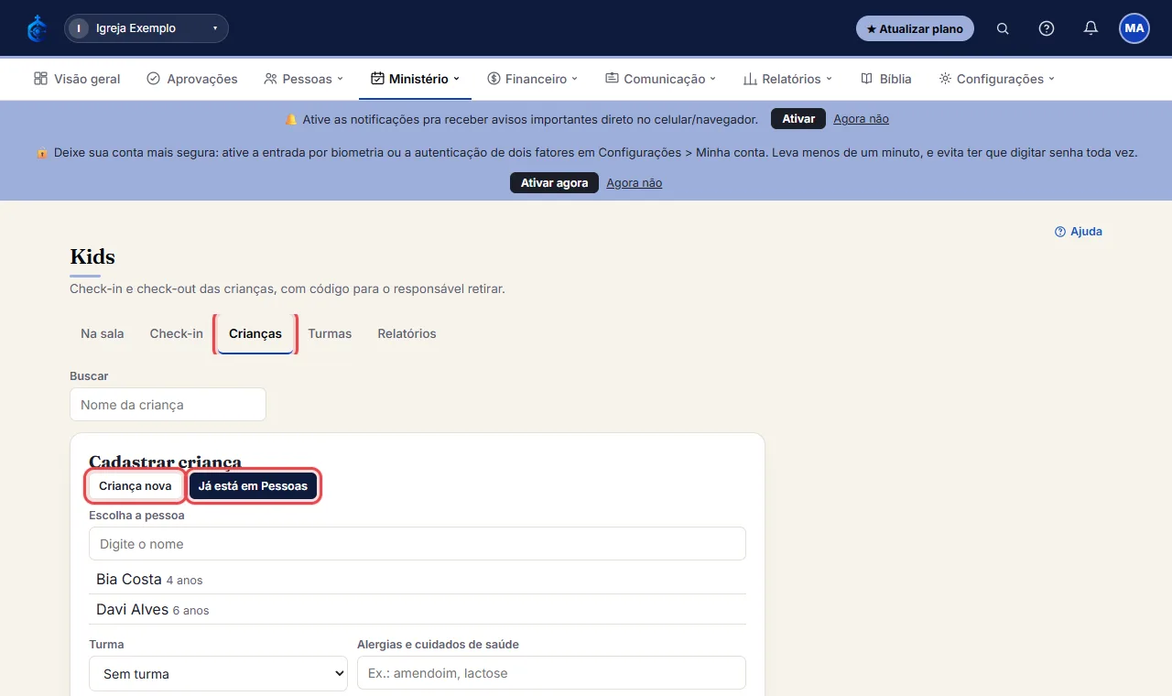The image size is (1172, 696).
Task: Click the Alergias e cuidados de saúde field
Action: pyautogui.click(x=551, y=673)
